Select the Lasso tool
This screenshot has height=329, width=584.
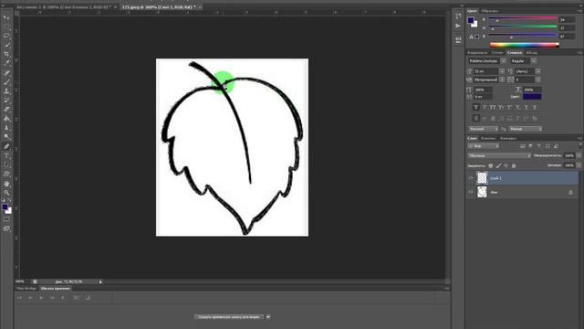(x=6, y=36)
